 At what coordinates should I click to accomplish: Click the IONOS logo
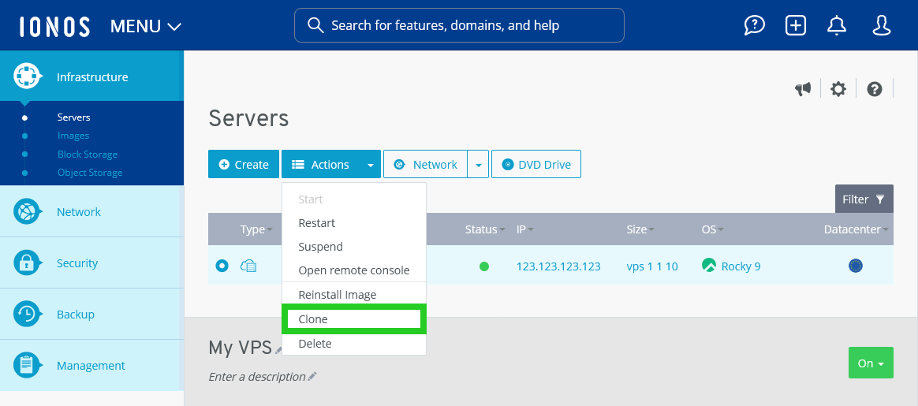54,26
